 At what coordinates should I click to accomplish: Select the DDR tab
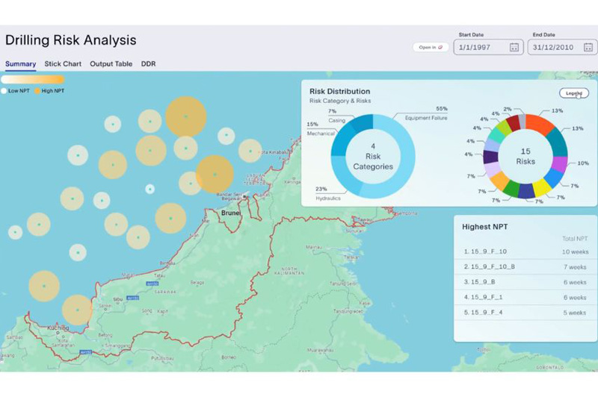pyautogui.click(x=148, y=64)
